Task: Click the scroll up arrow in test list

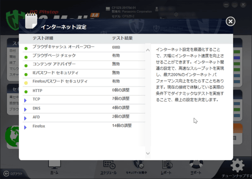Action: coord(148,50)
